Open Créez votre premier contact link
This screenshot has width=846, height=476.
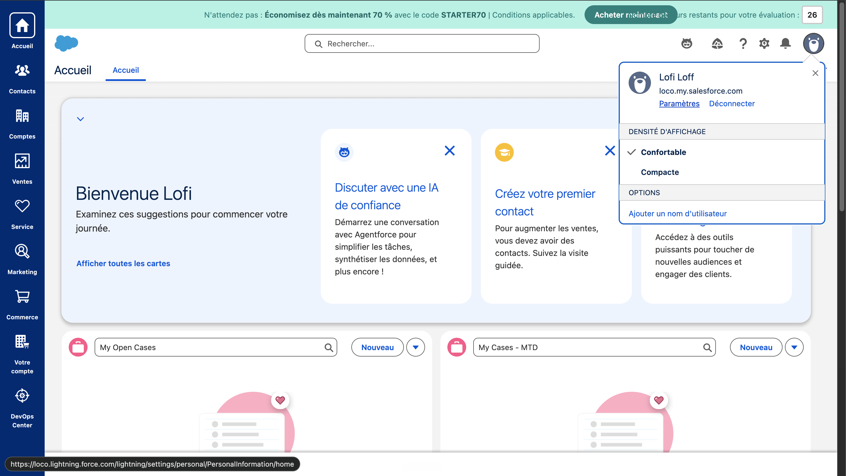pos(545,202)
